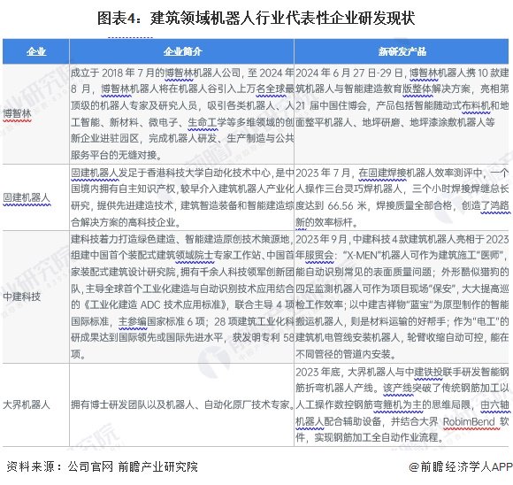Select the 企业简介 column header
The width and height of the screenshot is (513, 485).
[182, 51]
